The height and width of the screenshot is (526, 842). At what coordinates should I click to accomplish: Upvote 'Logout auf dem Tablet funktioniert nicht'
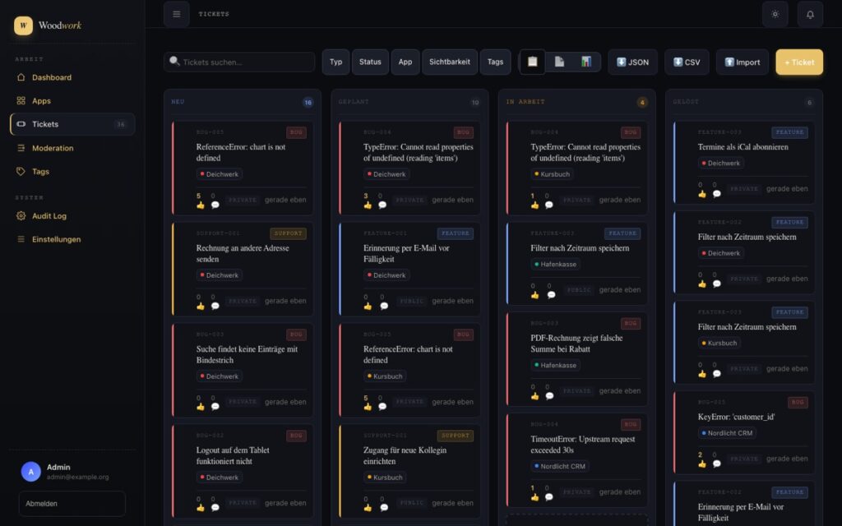coord(201,504)
